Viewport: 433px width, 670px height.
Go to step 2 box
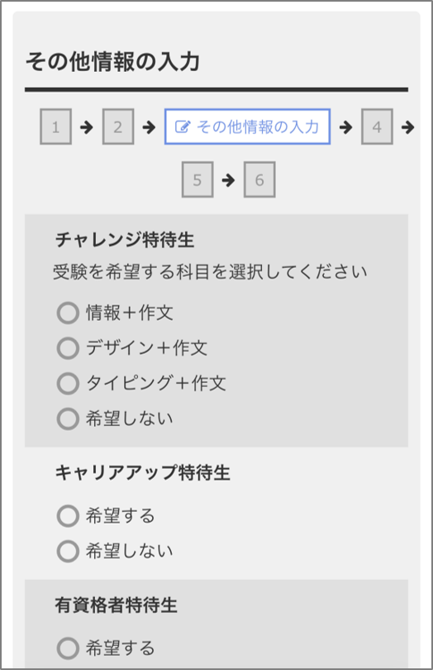118,127
